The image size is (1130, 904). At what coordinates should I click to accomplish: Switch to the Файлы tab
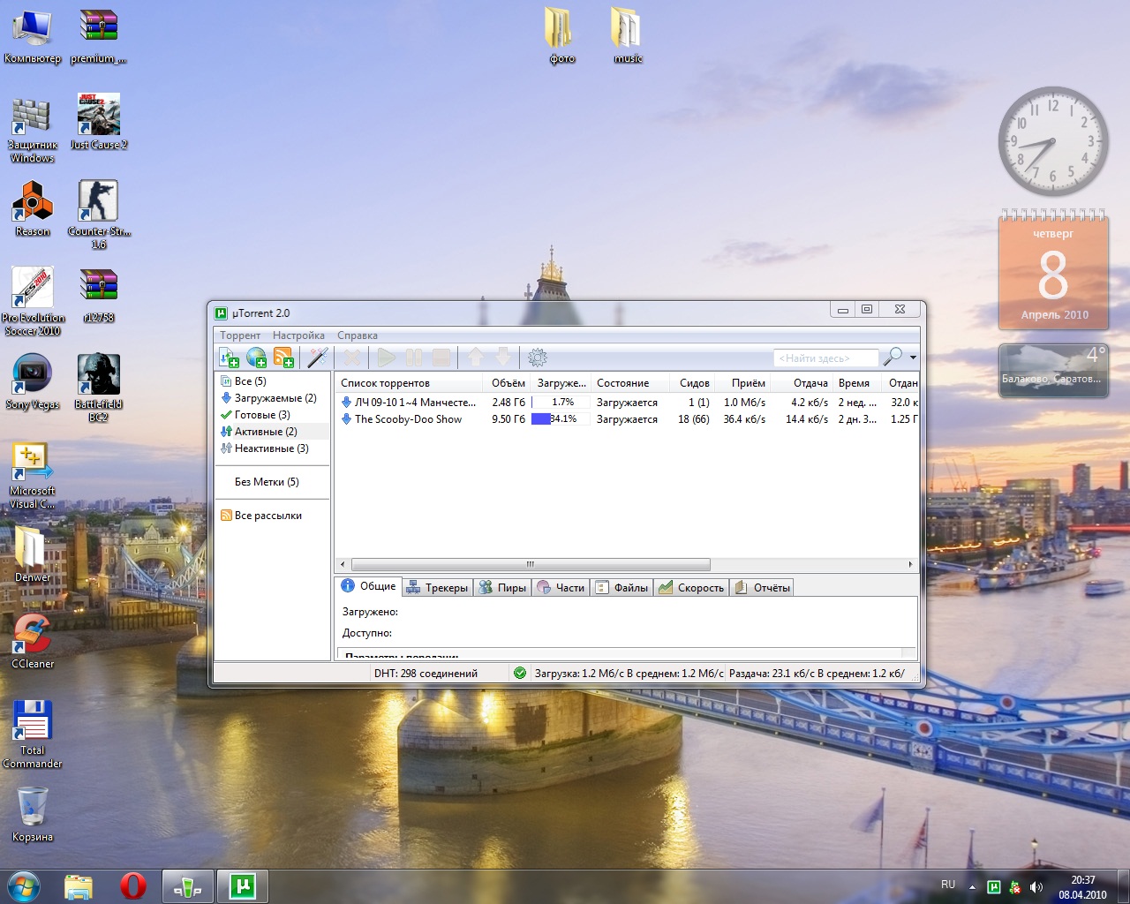[621, 588]
